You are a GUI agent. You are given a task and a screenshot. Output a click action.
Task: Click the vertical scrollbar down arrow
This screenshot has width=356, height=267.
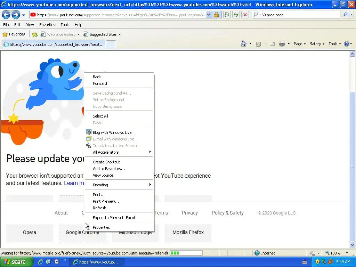click(353, 245)
